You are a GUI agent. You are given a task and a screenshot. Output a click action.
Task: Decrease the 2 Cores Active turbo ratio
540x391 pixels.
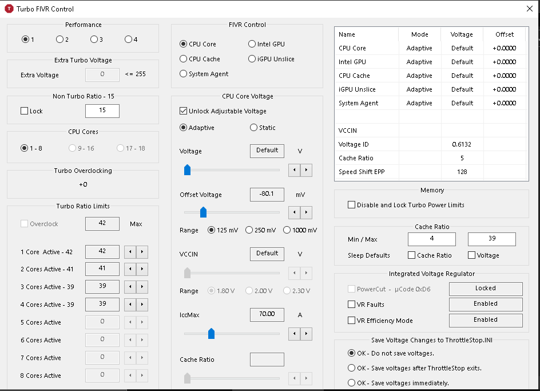130,269
